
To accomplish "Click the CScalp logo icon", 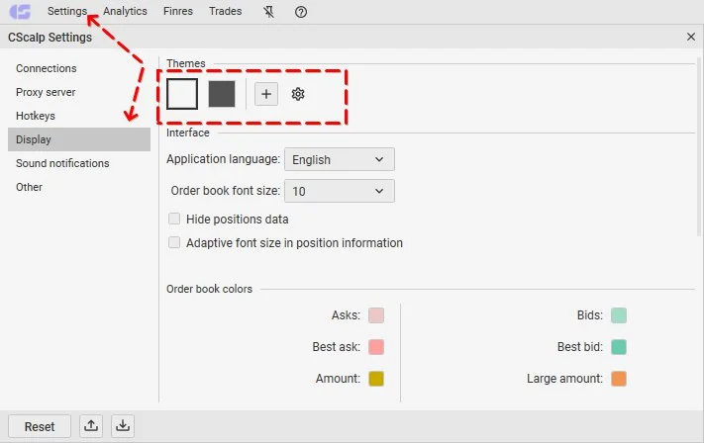I will pyautogui.click(x=20, y=12).
